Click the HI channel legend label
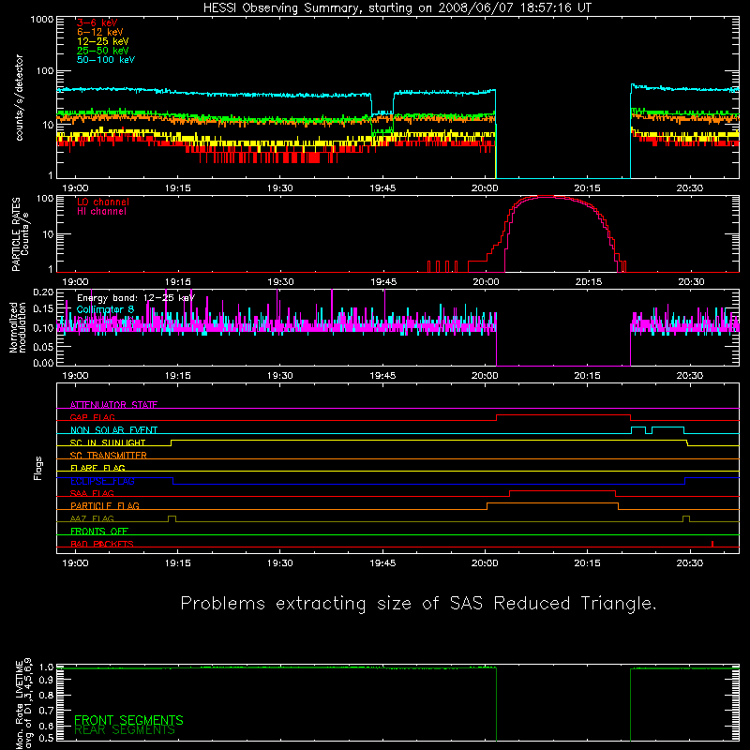 pyautogui.click(x=101, y=212)
